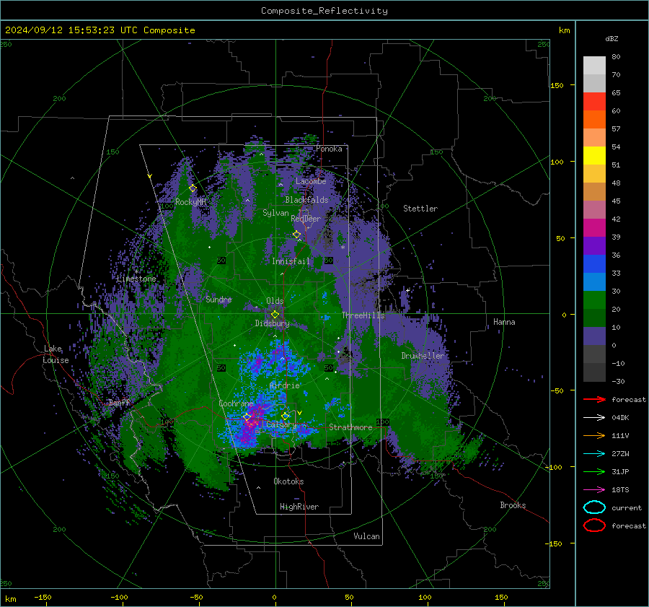Click the yellow diamond at the radar center

(x=275, y=315)
